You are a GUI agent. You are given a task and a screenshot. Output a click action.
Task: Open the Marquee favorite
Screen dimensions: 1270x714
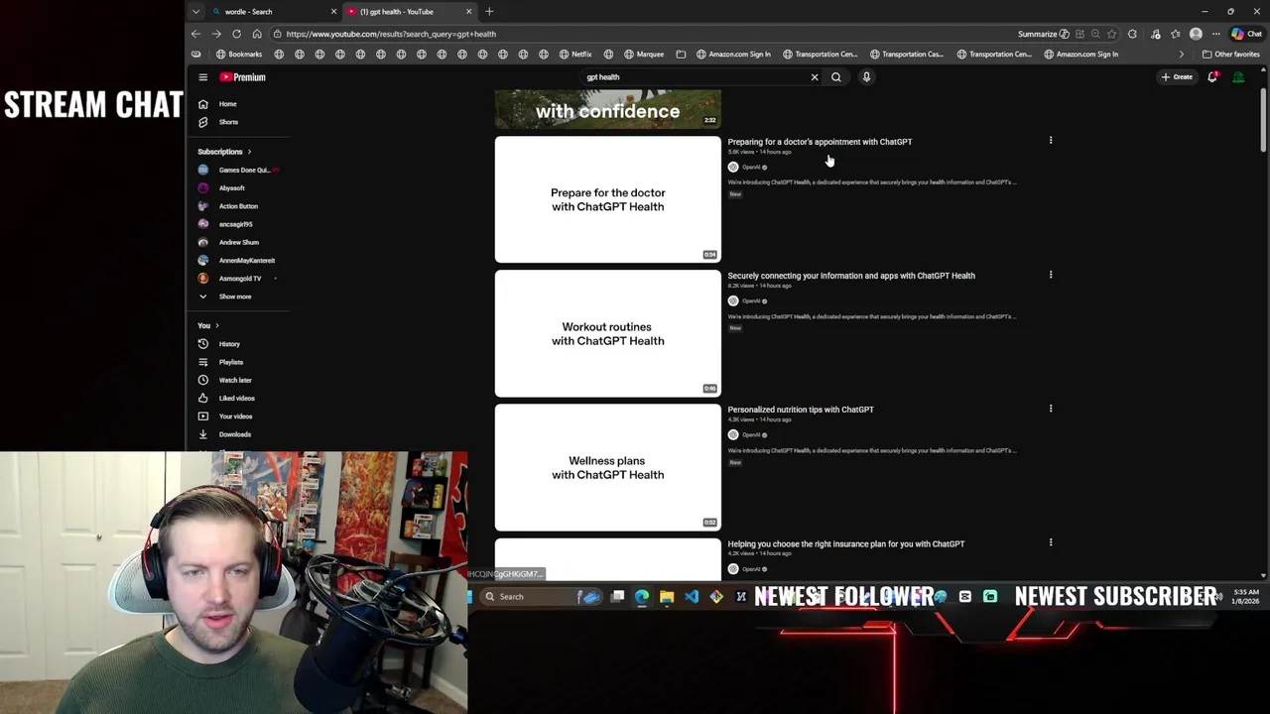pyautogui.click(x=644, y=55)
